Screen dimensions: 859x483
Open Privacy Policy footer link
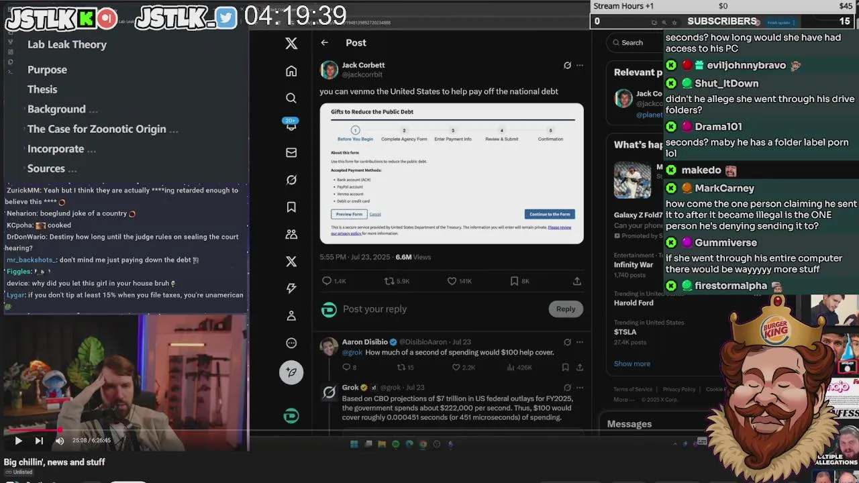(679, 389)
